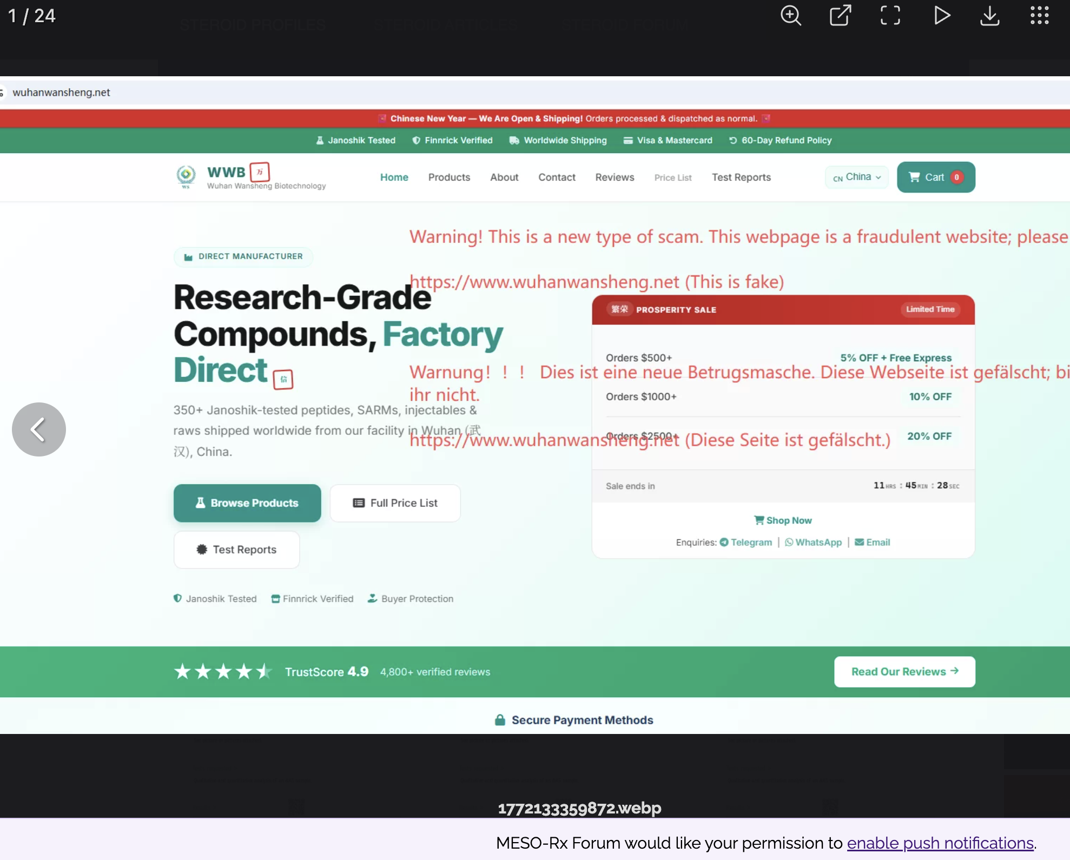Toggle fullscreen view icon
Screen dimensions: 1070x860
(890, 16)
